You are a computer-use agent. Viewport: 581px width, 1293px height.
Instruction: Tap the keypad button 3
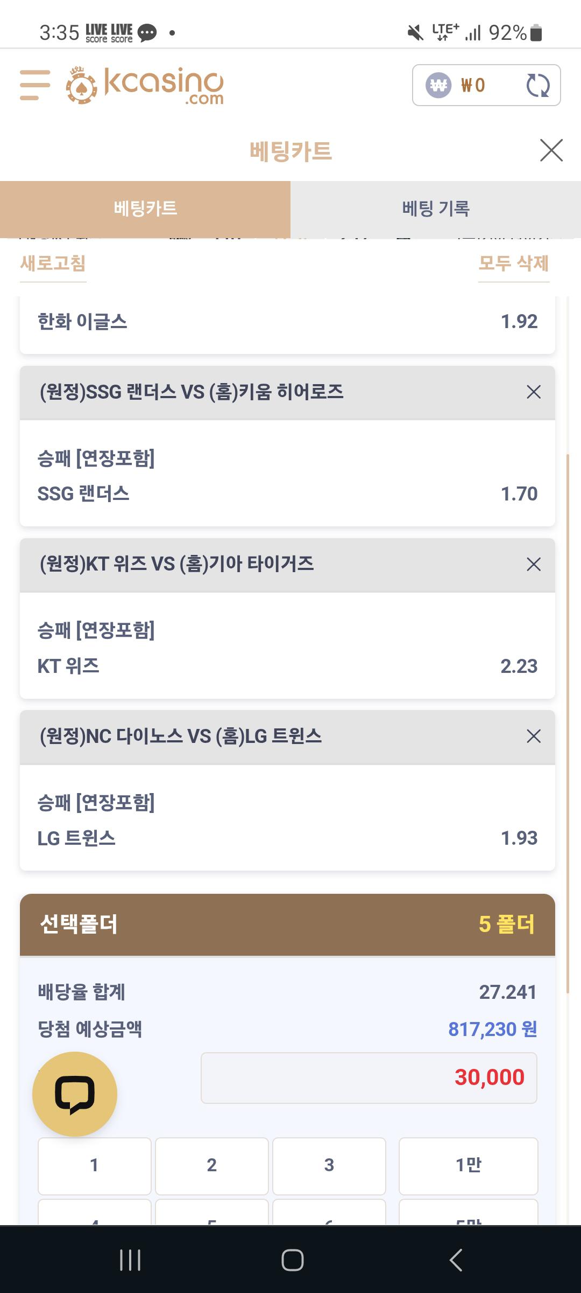[329, 1166]
